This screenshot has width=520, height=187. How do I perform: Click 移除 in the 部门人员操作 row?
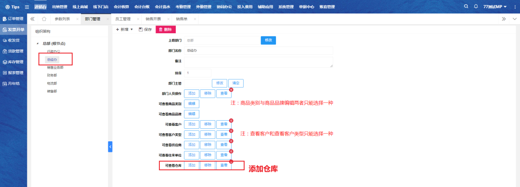click(x=208, y=94)
